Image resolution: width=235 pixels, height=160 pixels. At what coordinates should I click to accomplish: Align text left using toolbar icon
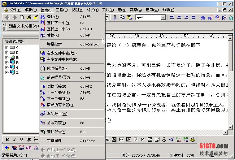point(172,18)
